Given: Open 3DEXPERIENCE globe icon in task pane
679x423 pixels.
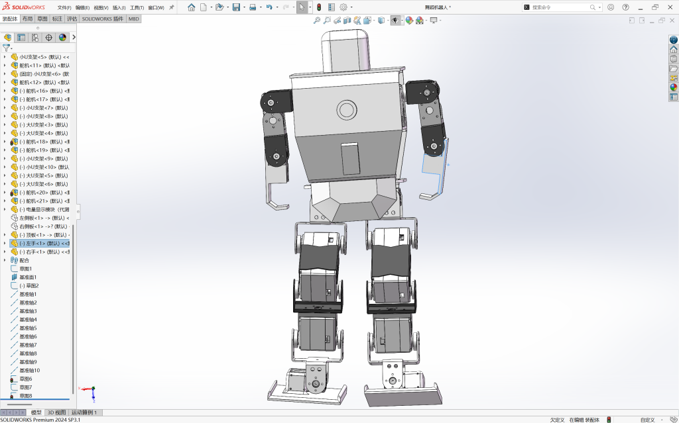Looking at the screenshot, I should pyautogui.click(x=674, y=40).
